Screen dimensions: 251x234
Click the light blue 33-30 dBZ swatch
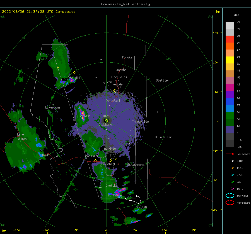click(x=230, y=109)
